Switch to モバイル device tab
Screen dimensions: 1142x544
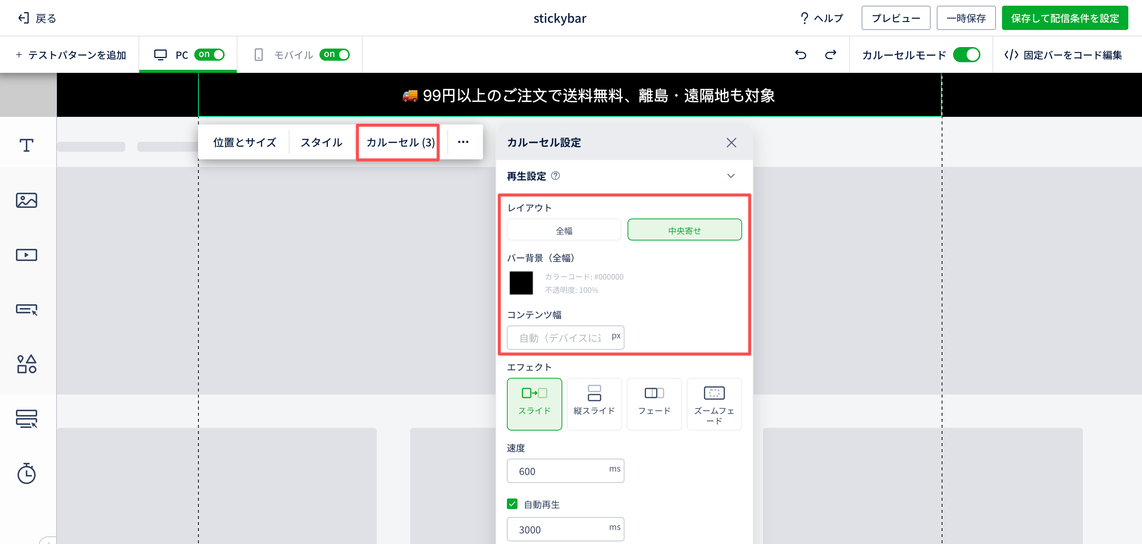coord(300,55)
